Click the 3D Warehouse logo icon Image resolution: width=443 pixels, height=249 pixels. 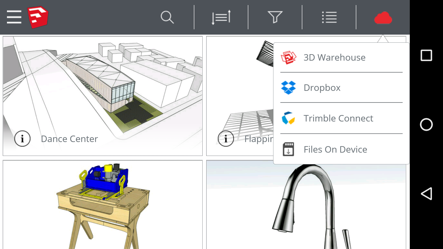pyautogui.click(x=289, y=58)
